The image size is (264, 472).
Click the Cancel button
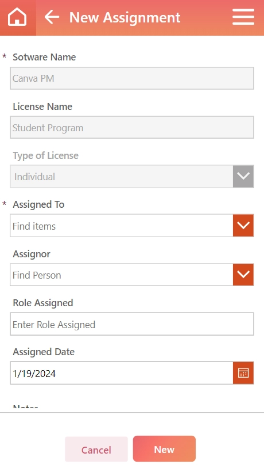[96, 449]
